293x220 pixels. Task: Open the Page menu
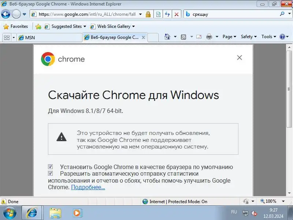tap(229, 37)
